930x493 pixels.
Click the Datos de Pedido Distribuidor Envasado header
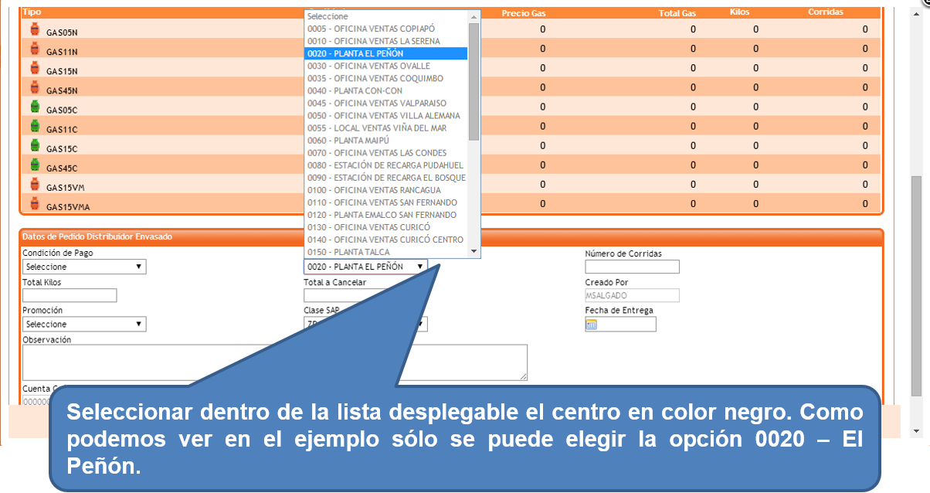[97, 236]
